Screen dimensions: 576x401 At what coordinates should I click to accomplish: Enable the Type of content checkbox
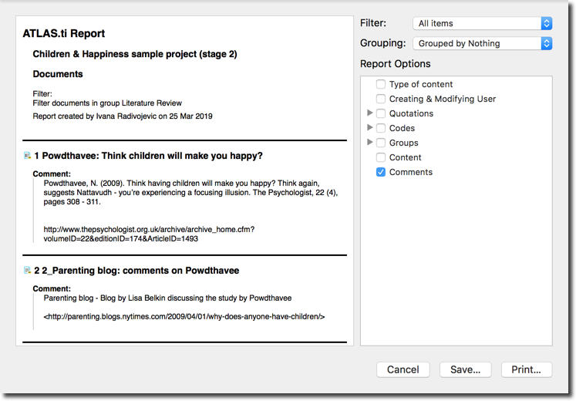point(381,85)
